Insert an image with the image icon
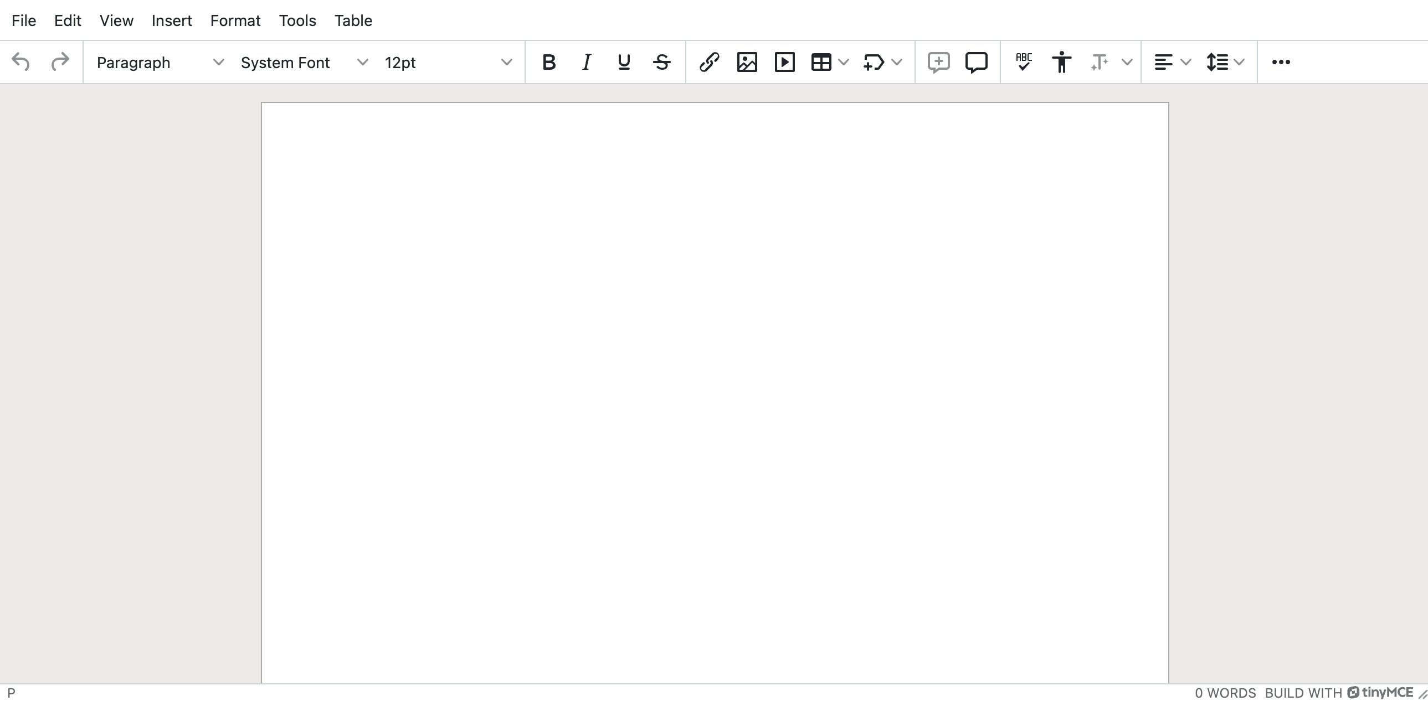This screenshot has width=1428, height=701. pyautogui.click(x=747, y=62)
